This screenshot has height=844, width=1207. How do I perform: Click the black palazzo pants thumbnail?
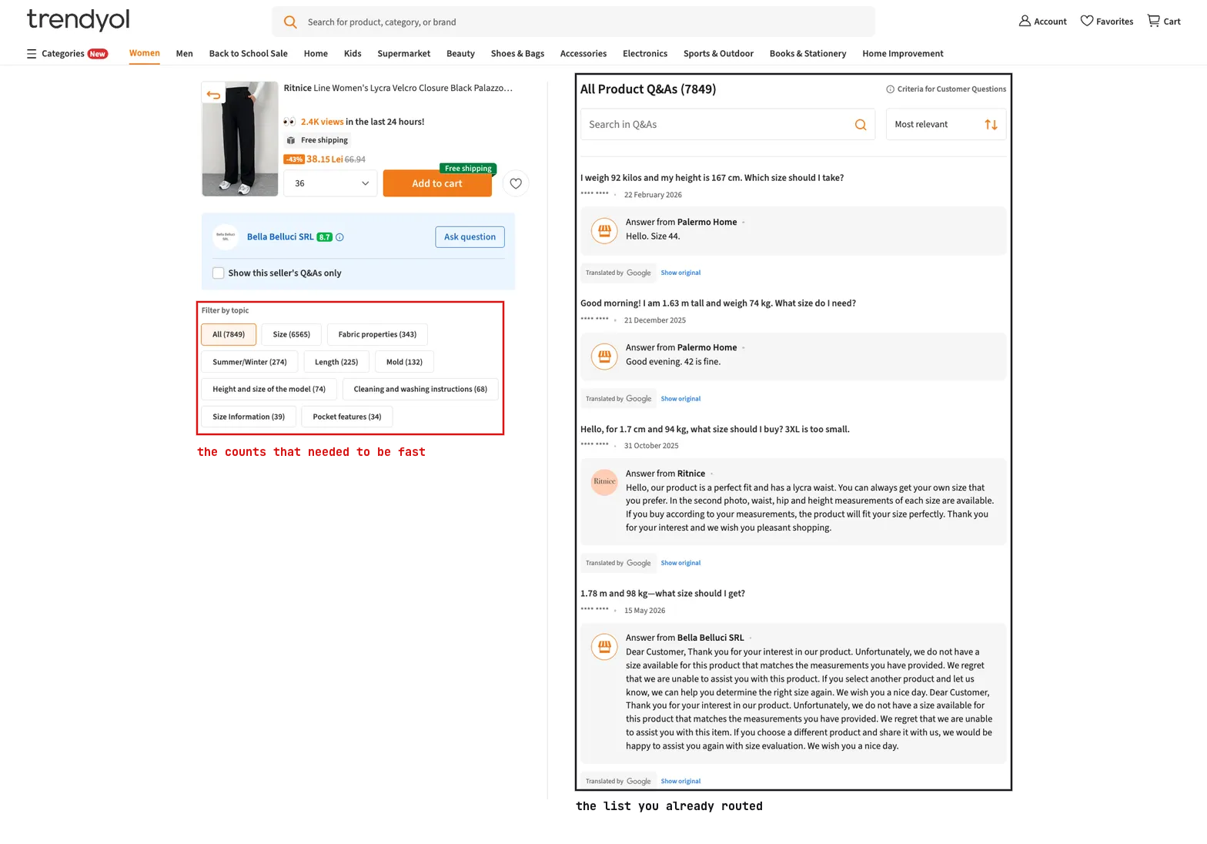pos(240,139)
